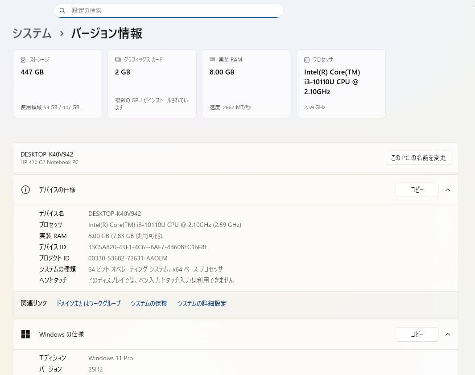Expand the ストレージ usage details card

click(57, 83)
